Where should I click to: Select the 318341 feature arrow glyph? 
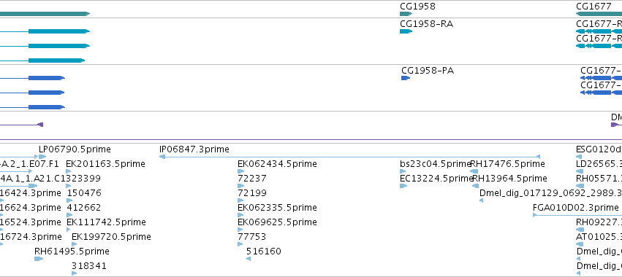click(x=74, y=273)
